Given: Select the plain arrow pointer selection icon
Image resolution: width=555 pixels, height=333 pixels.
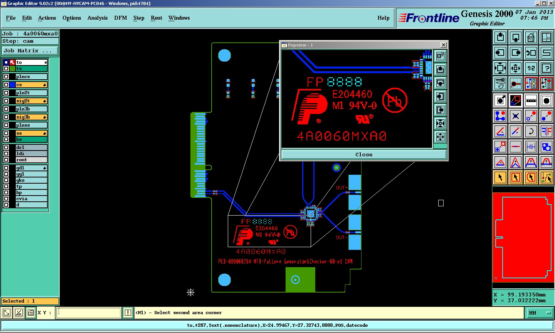Looking at the screenshot, I should [x=500, y=177].
